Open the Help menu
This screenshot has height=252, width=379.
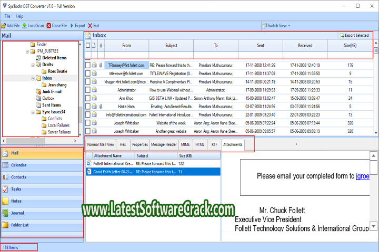tap(19, 16)
